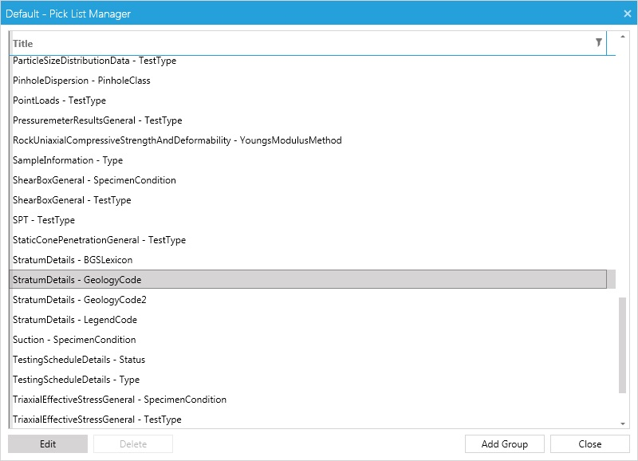Close the Pick List Manager dialog
The width and height of the screenshot is (638, 461).
point(627,14)
